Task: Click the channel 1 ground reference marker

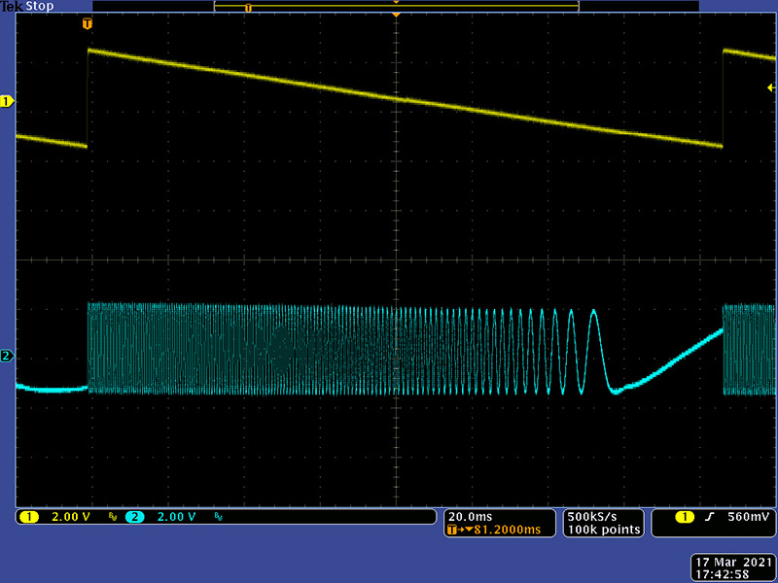Action: point(7,101)
